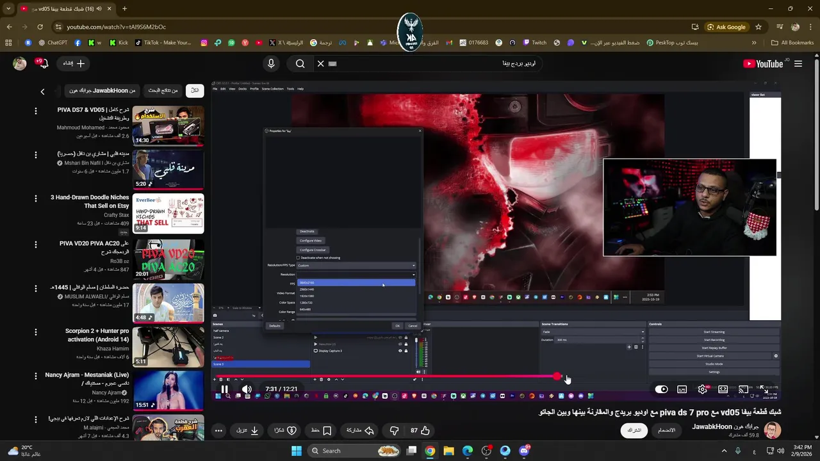The image size is (820, 461).
Task: Click the Join channel membership button
Action: 667,430
